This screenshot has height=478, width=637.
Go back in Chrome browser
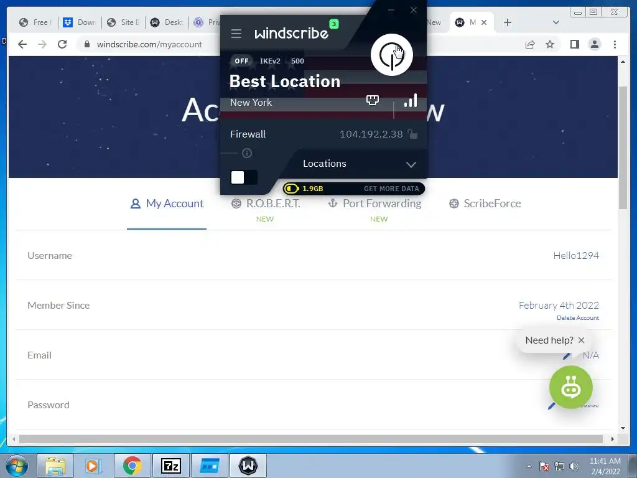click(22, 44)
